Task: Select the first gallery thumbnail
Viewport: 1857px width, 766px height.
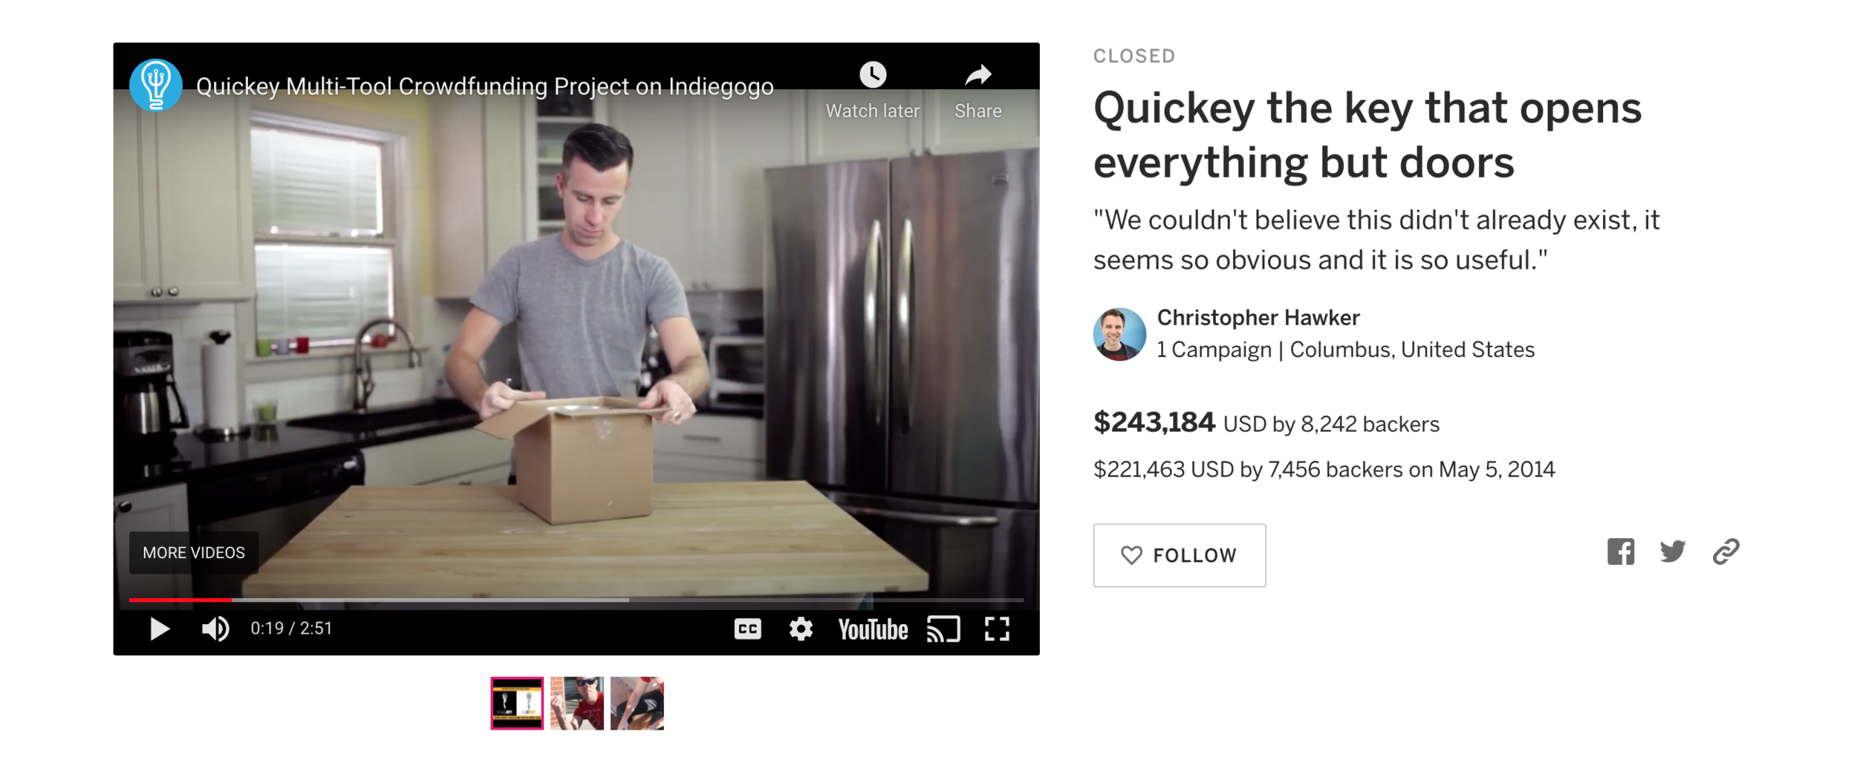Action: pos(517,704)
